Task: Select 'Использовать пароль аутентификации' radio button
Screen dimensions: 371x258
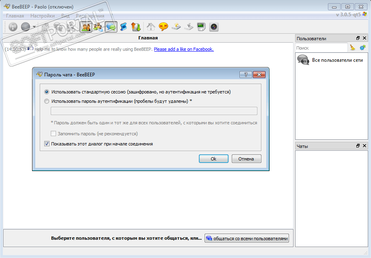Action: tap(47, 101)
